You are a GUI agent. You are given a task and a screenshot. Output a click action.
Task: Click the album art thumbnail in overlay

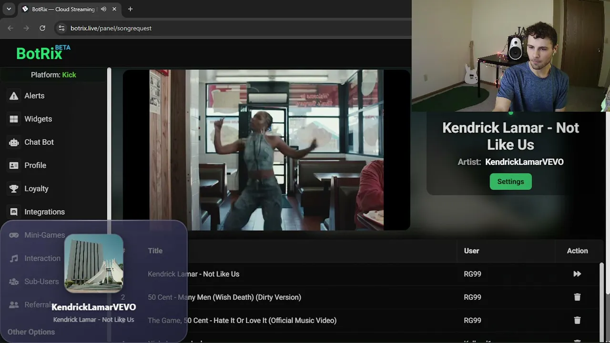[93, 263]
